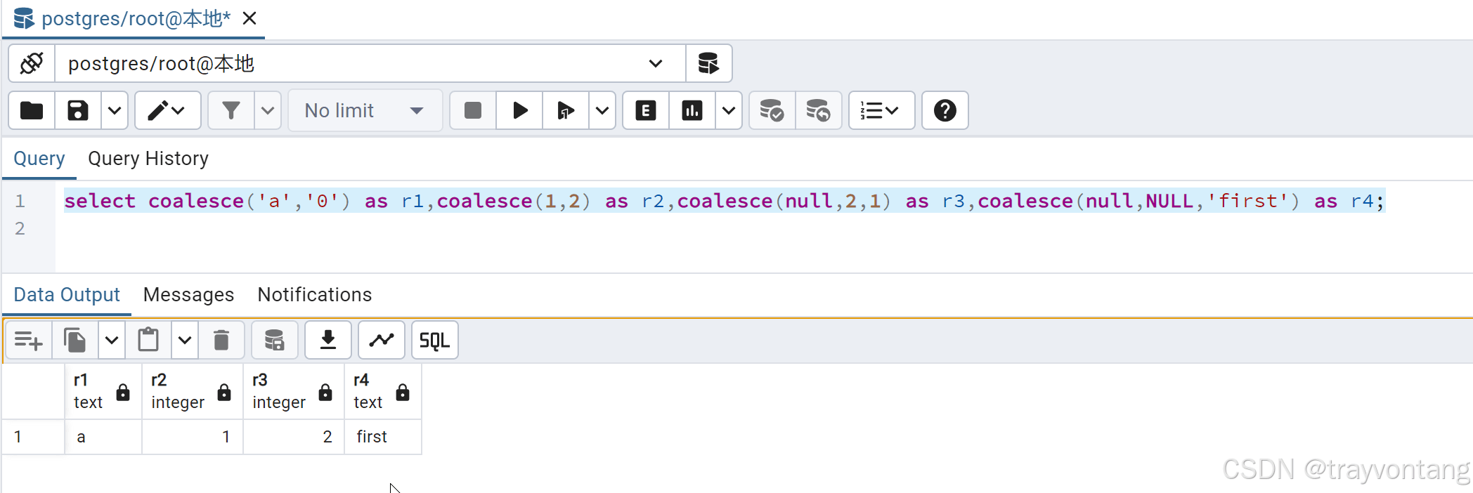This screenshot has height=493, width=1473.
Task: Click the r3 integer column header
Action: pyautogui.click(x=294, y=391)
